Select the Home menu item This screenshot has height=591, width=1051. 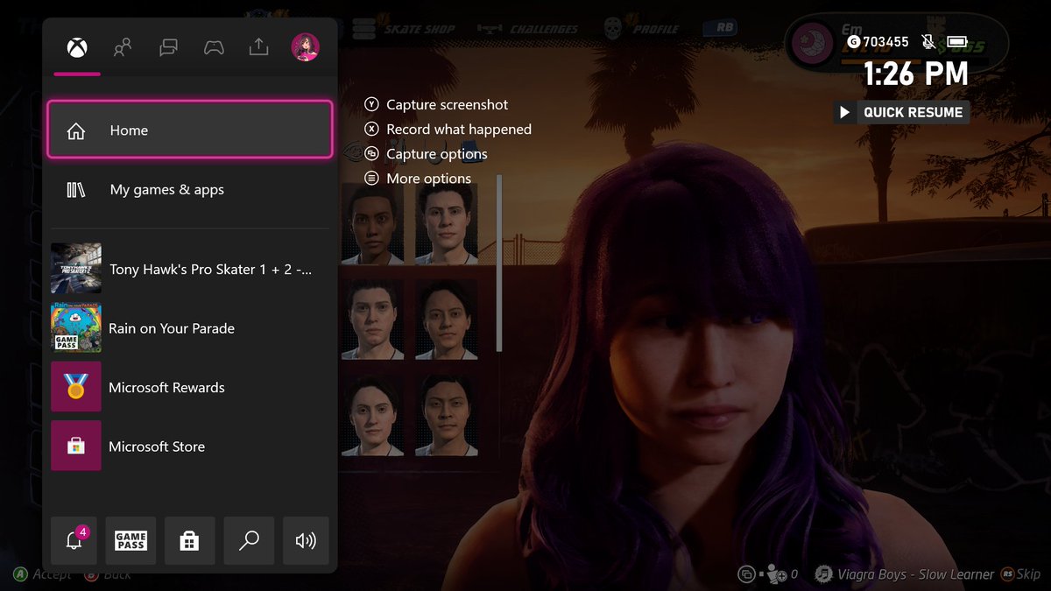tap(190, 130)
